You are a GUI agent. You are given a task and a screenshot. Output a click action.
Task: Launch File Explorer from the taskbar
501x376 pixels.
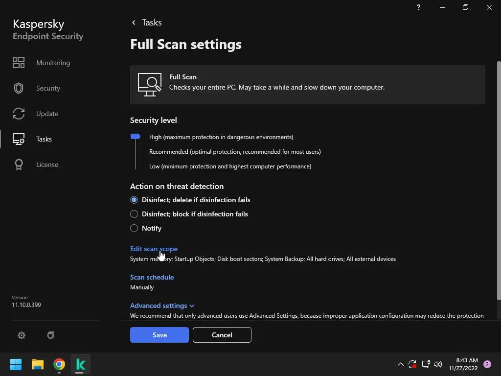37,364
